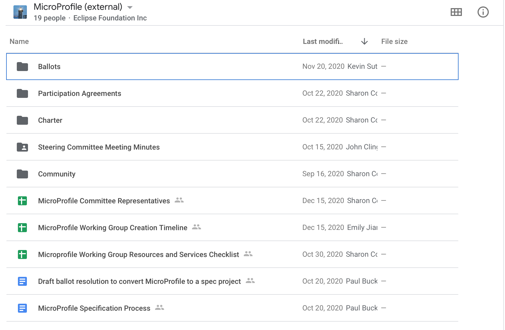Click the 19 people member count
Screen dimensions: 505x330
coord(50,18)
